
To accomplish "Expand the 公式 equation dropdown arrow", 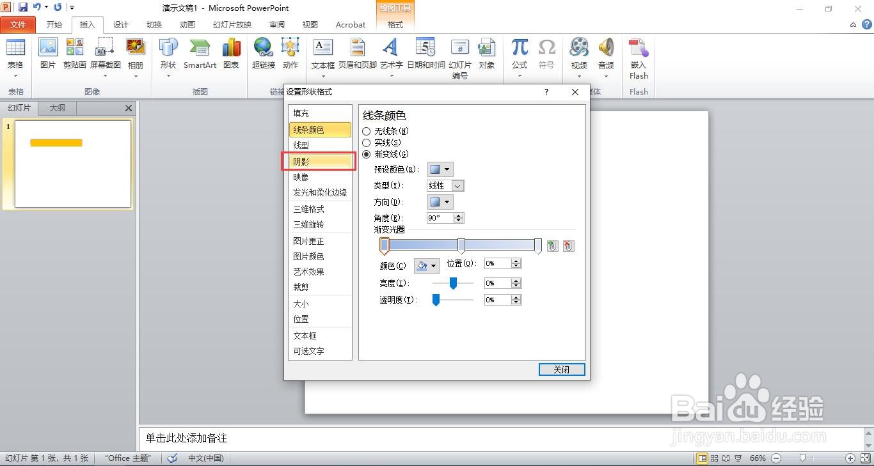I will [520, 76].
